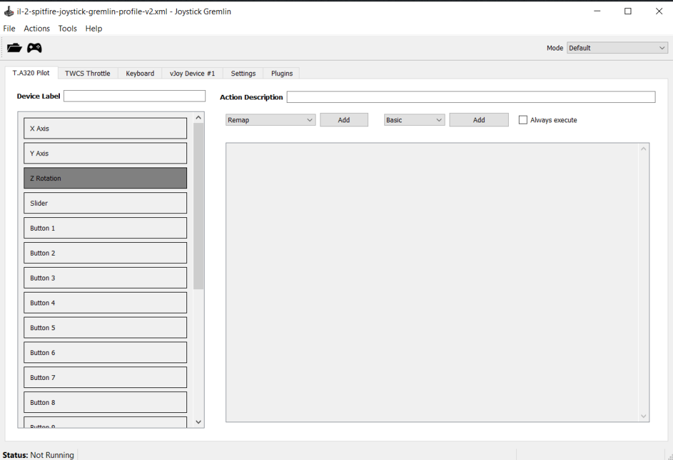Click the Device Label text field
This screenshot has width=673, height=460.
tap(135, 96)
